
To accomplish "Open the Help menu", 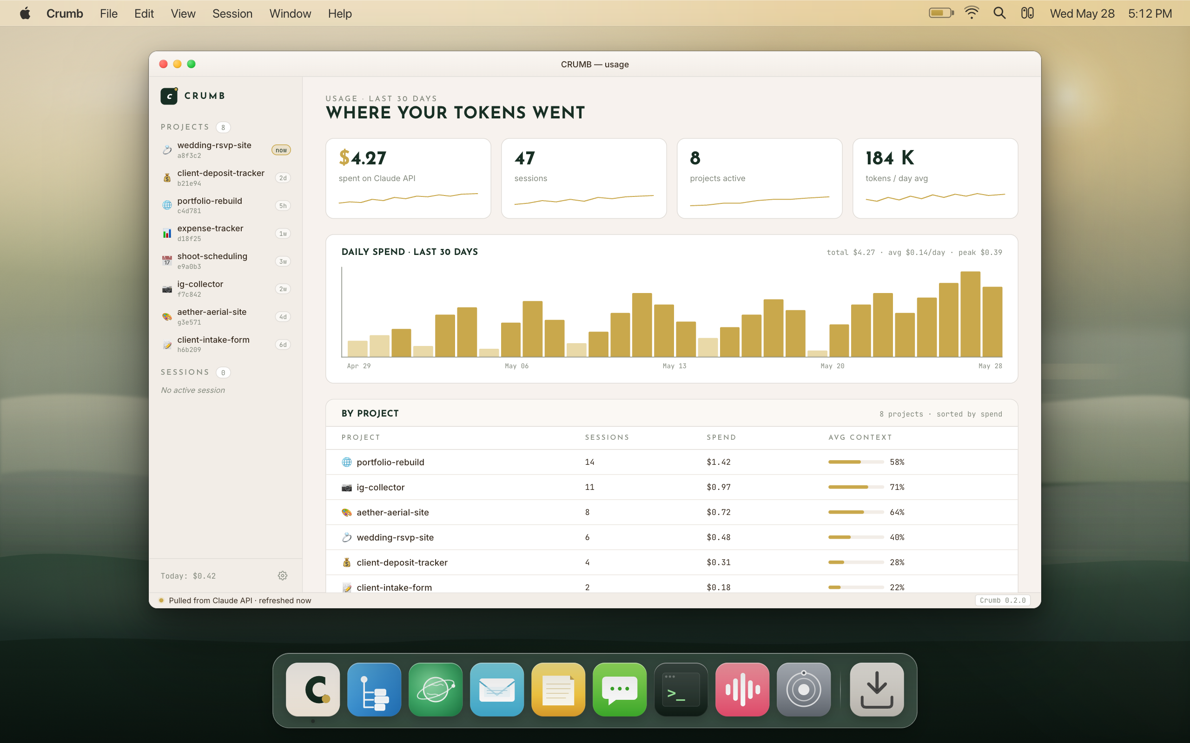I will pyautogui.click(x=340, y=13).
